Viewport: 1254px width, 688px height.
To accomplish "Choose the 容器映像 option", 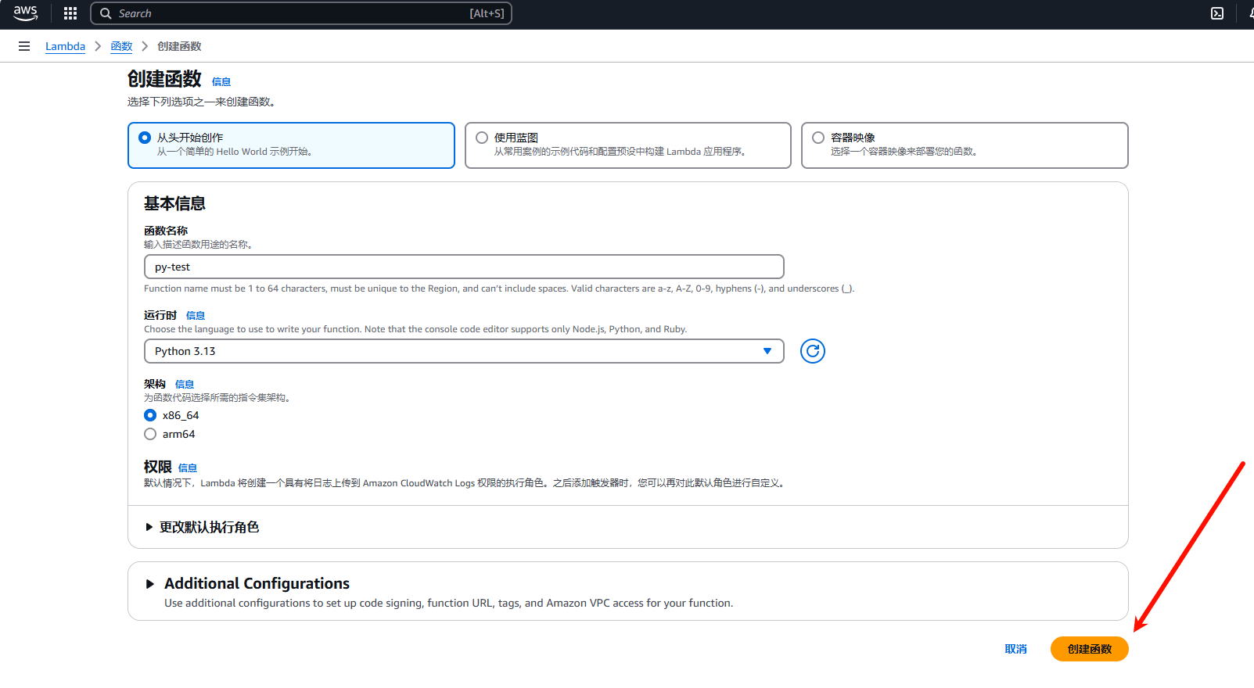I will [x=818, y=138].
